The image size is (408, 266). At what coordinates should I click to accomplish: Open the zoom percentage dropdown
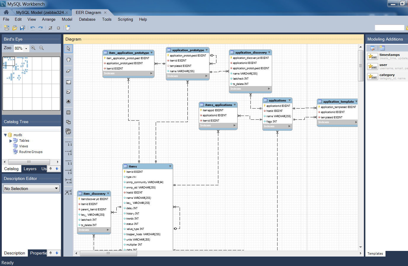25,48
